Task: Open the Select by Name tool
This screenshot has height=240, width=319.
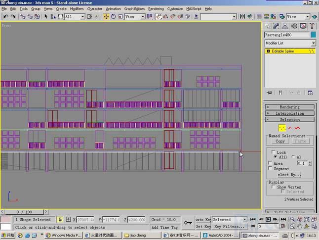Action: tap(53, 16)
